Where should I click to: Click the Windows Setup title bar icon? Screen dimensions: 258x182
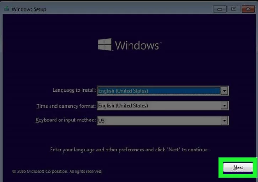(7, 8)
